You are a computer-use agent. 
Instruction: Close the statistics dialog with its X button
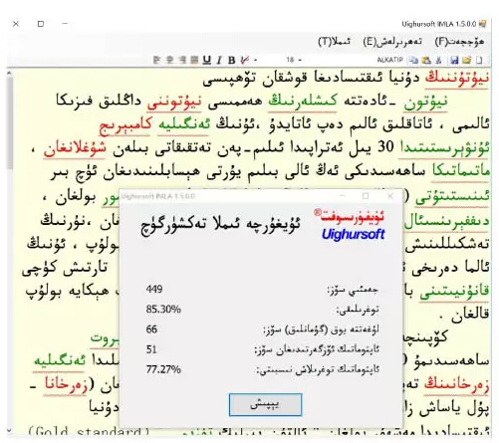pyautogui.click(x=390, y=196)
